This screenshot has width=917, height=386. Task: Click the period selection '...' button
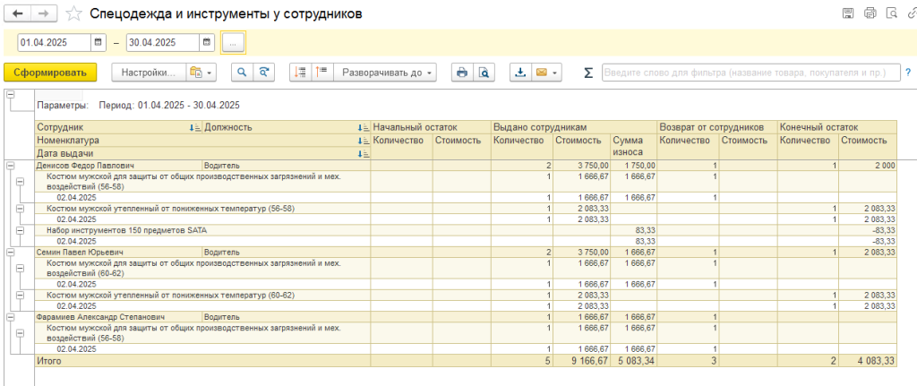[x=233, y=42]
